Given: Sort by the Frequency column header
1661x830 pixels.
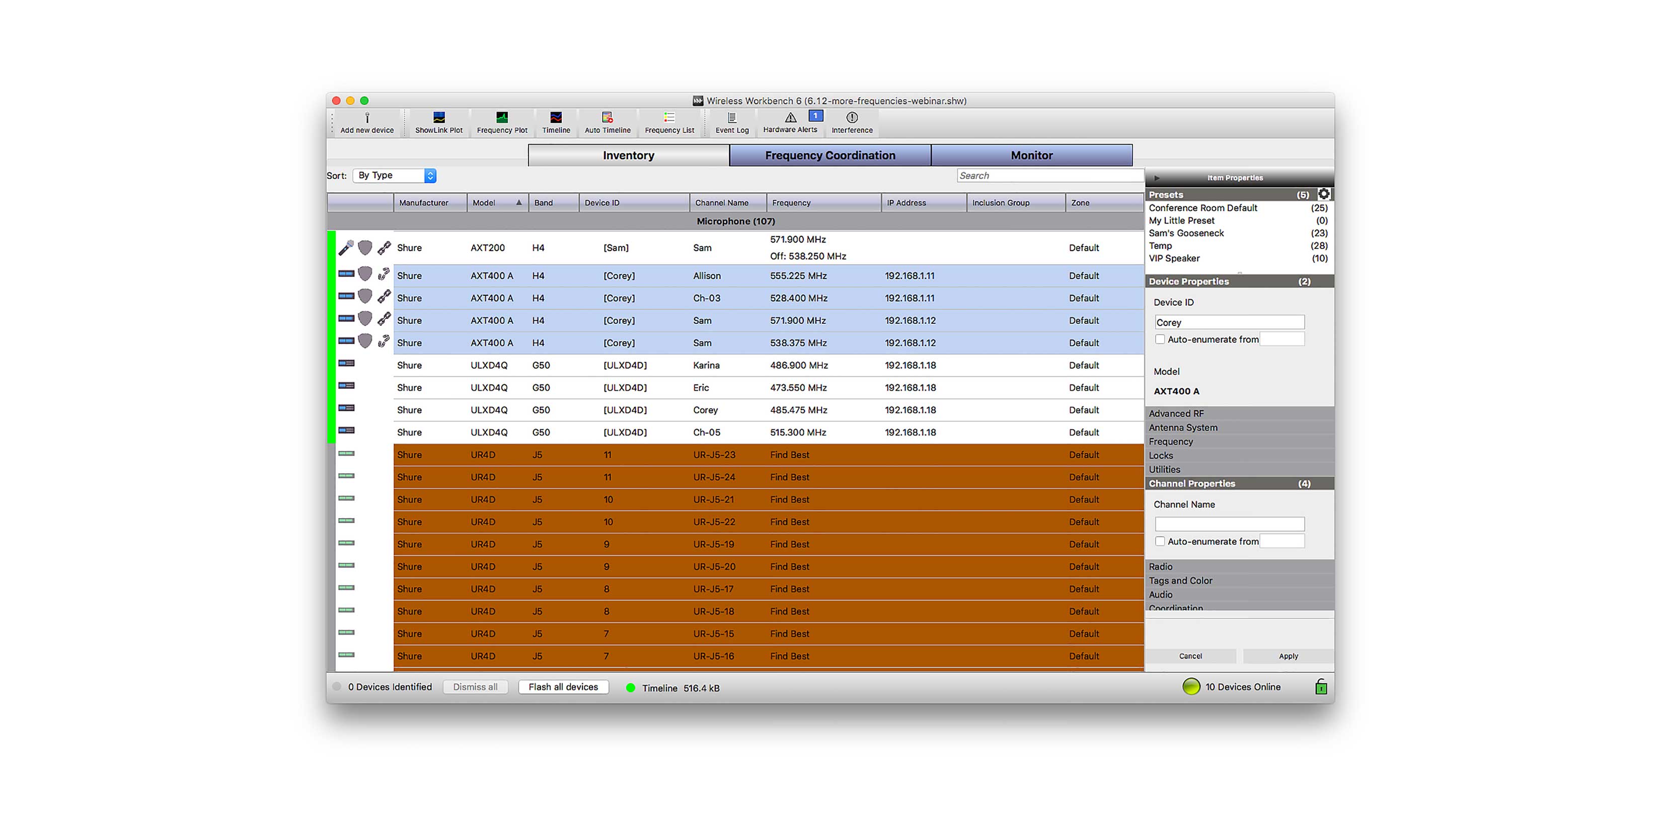Looking at the screenshot, I should tap(823, 202).
